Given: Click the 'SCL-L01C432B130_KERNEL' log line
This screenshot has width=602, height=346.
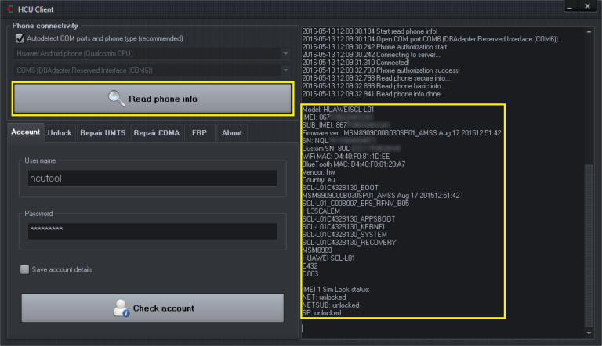Looking at the screenshot, I should coord(344,227).
